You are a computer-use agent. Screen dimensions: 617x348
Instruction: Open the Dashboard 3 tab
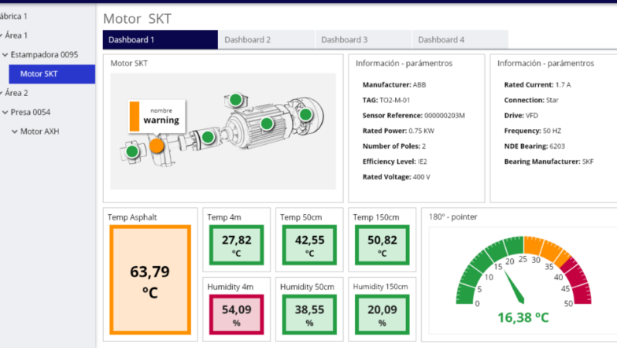tap(344, 39)
